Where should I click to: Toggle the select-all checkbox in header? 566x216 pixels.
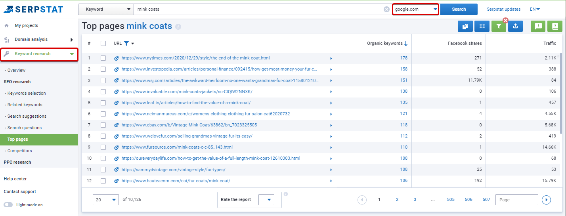pos(103,43)
